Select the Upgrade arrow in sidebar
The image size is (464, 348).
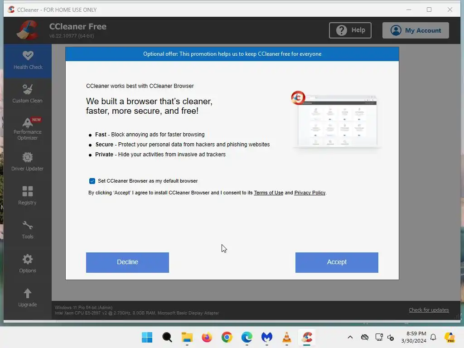click(28, 298)
